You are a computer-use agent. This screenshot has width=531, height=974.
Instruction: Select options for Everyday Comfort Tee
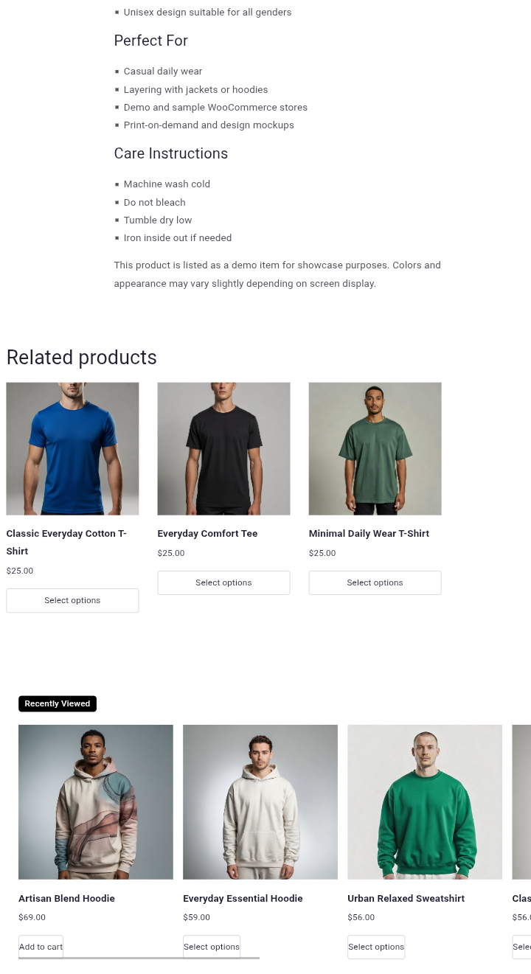click(x=223, y=582)
